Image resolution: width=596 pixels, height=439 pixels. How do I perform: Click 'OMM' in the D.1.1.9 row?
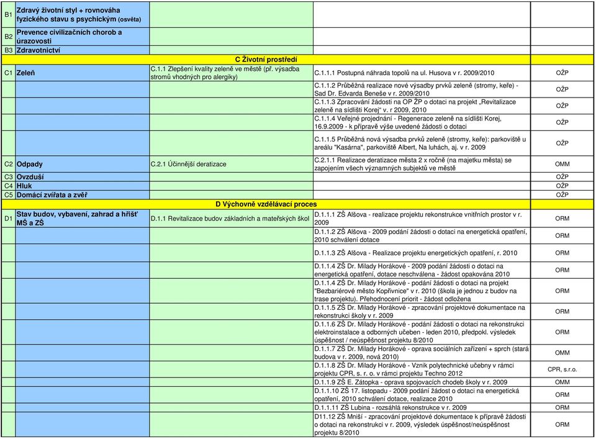tap(562, 382)
